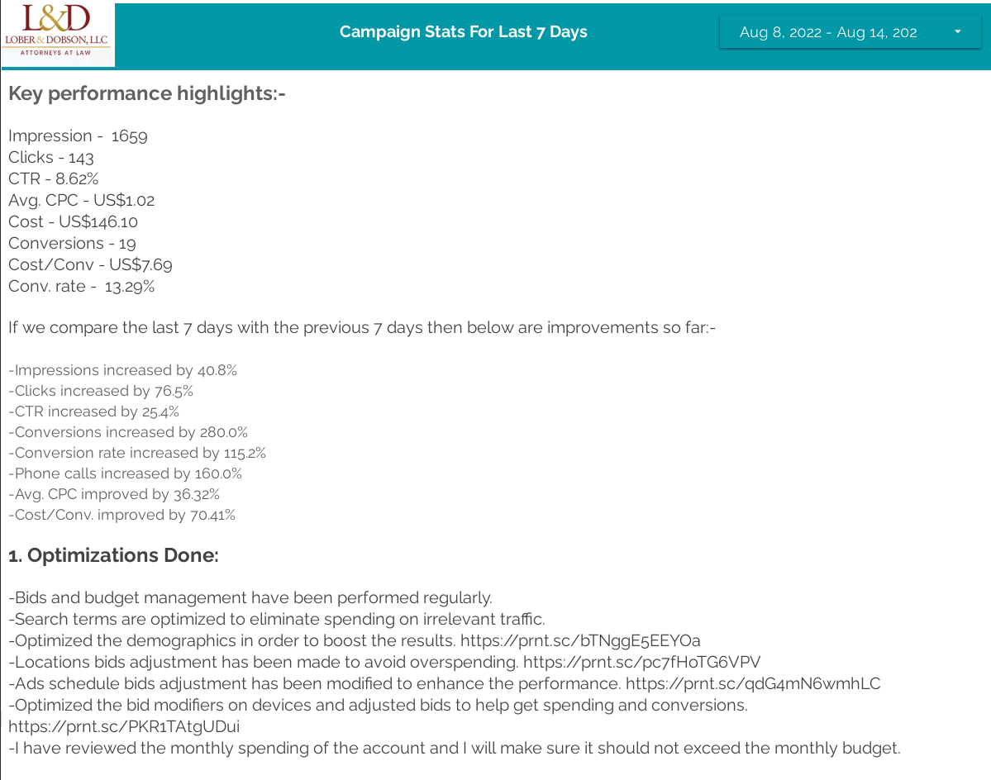Click the Cost - US$146.10 line

73,221
